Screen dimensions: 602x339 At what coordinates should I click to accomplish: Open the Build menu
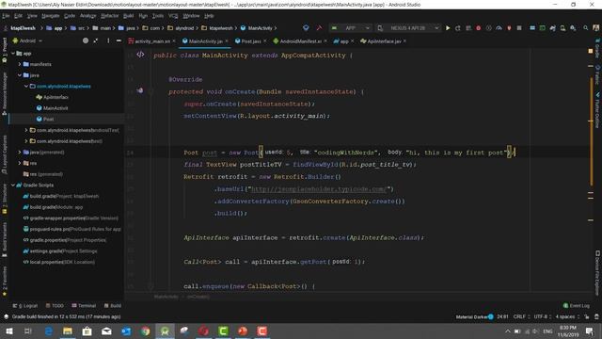click(x=128, y=16)
